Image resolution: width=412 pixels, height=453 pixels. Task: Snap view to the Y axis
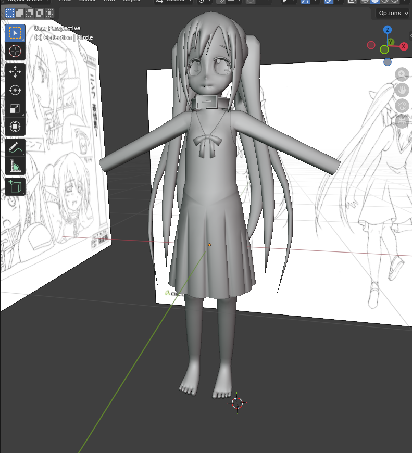pos(391,42)
